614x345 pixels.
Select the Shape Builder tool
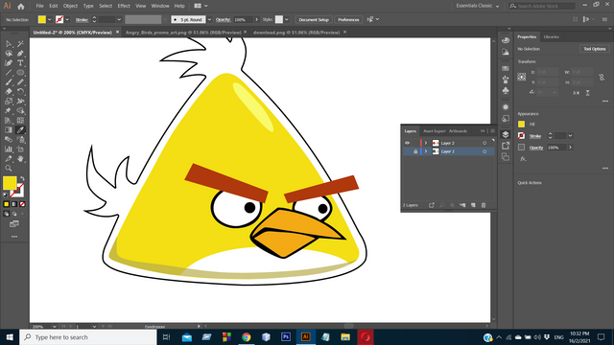click(20, 111)
